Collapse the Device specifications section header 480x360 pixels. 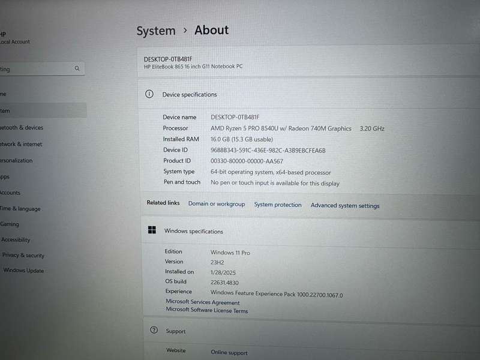[x=309, y=94]
